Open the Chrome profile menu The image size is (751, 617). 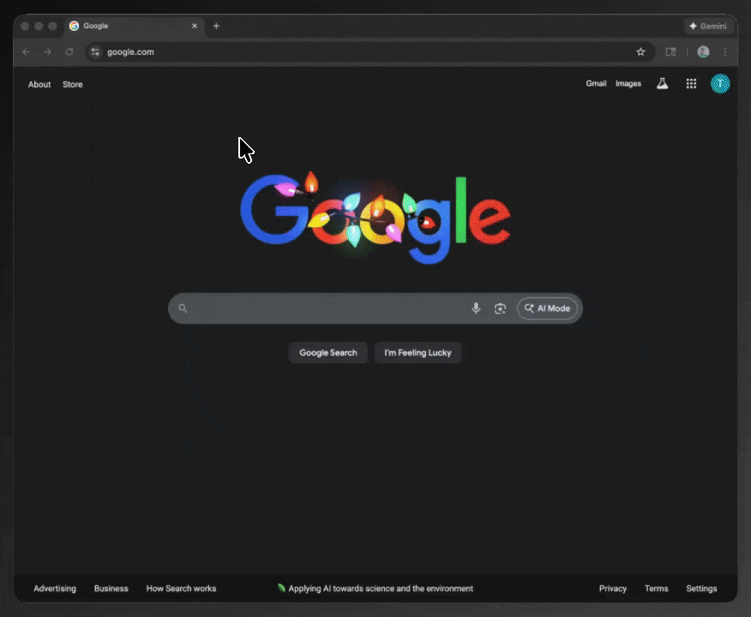703,52
